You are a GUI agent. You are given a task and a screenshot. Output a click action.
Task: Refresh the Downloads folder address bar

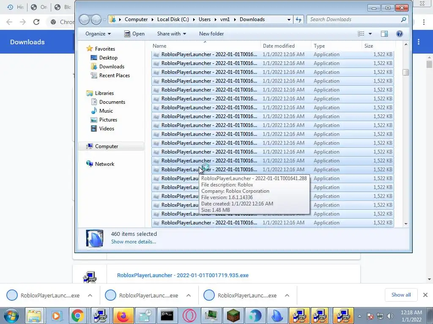pyautogui.click(x=299, y=19)
